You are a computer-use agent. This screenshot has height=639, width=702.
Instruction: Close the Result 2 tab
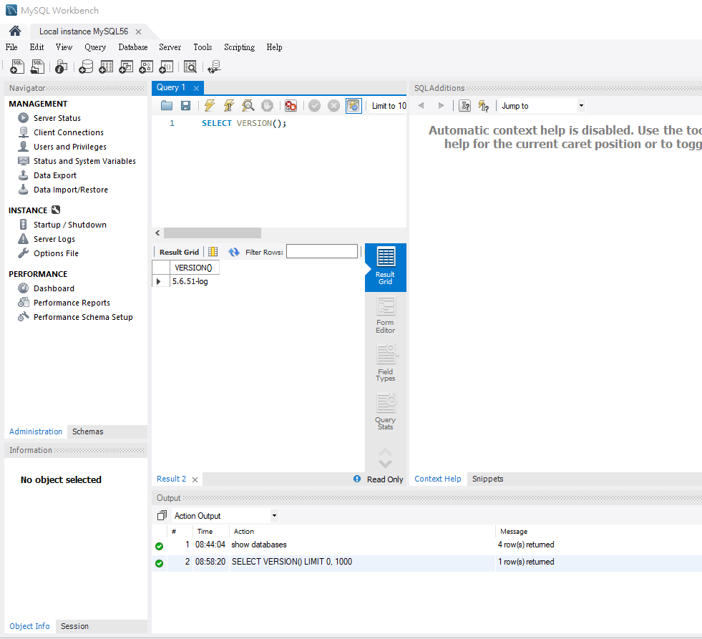click(195, 479)
